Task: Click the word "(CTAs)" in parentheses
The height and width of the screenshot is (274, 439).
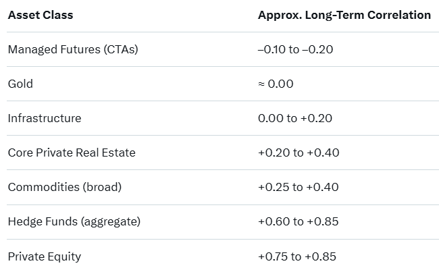Action: pyautogui.click(x=121, y=49)
